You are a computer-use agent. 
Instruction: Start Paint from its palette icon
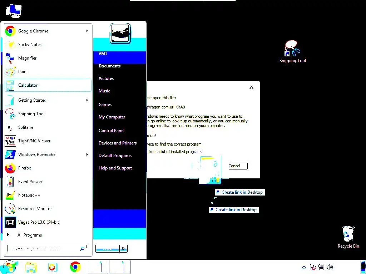(10, 71)
